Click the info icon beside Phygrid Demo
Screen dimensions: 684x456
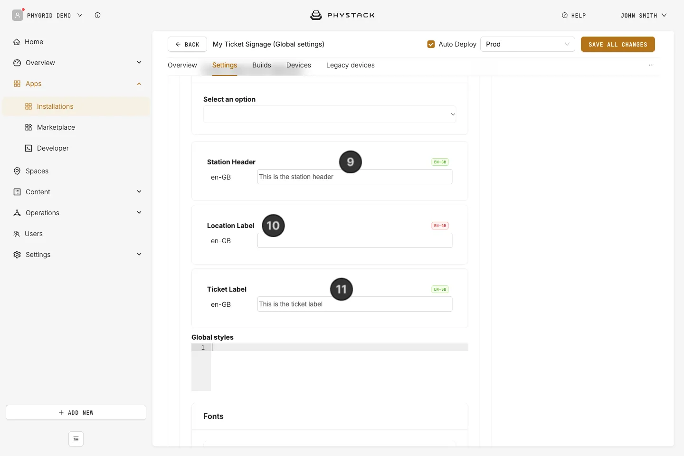(97, 15)
